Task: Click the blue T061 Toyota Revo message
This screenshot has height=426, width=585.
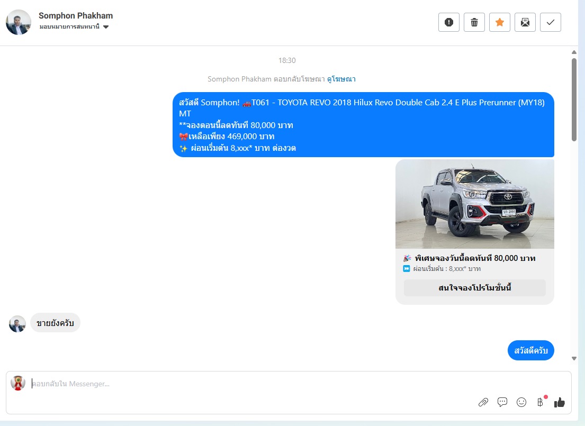Action: tap(363, 124)
